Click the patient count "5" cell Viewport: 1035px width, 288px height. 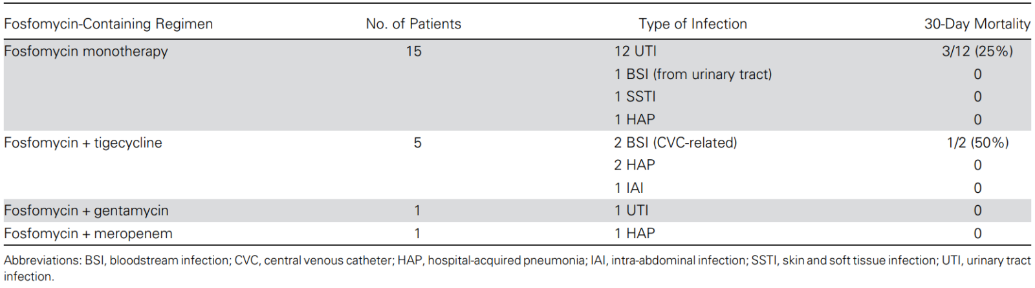(x=417, y=143)
